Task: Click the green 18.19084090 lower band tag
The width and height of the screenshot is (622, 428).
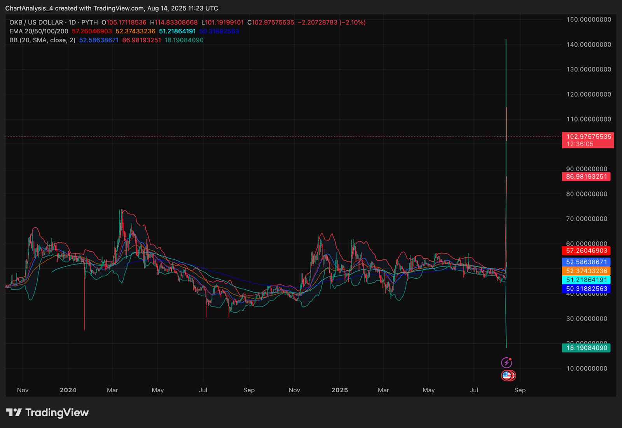Action: tap(586, 348)
